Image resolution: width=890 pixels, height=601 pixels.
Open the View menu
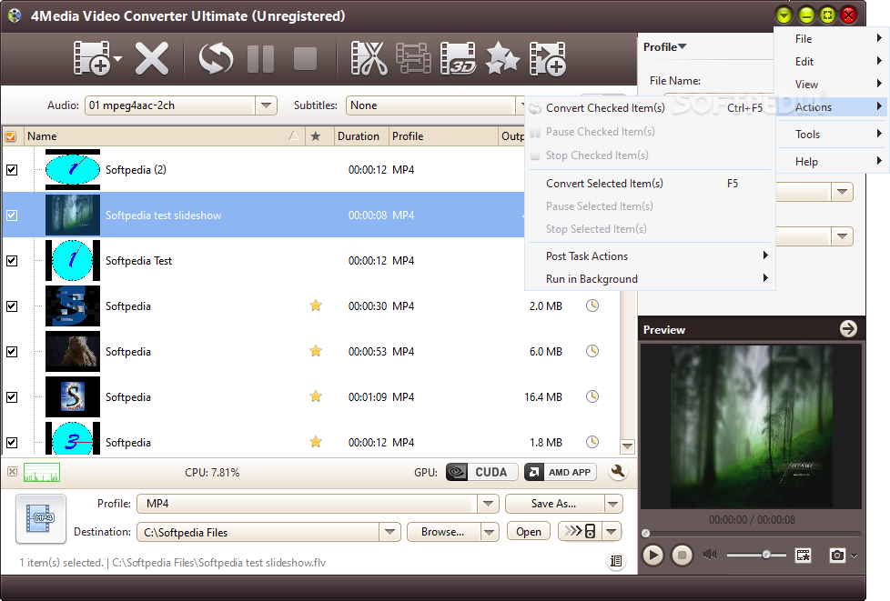831,84
